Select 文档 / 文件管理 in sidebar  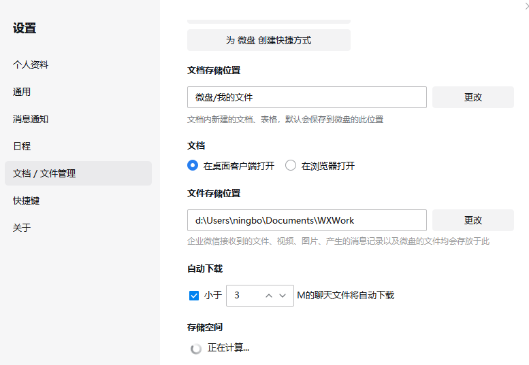[x=44, y=173]
